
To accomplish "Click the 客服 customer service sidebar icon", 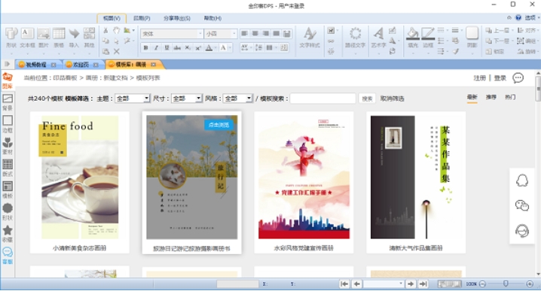I will [x=8, y=256].
